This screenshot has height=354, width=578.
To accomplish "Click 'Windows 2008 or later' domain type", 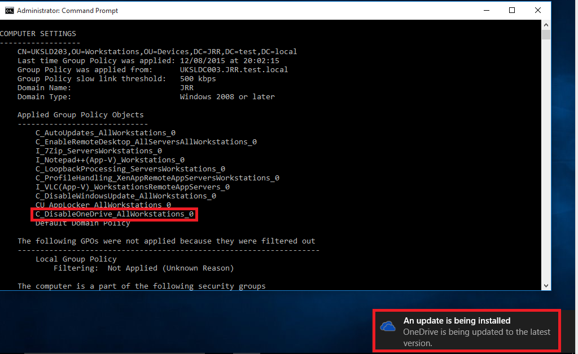I will [227, 97].
